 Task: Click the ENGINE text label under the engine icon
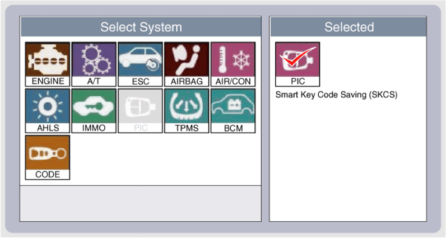click(x=48, y=81)
